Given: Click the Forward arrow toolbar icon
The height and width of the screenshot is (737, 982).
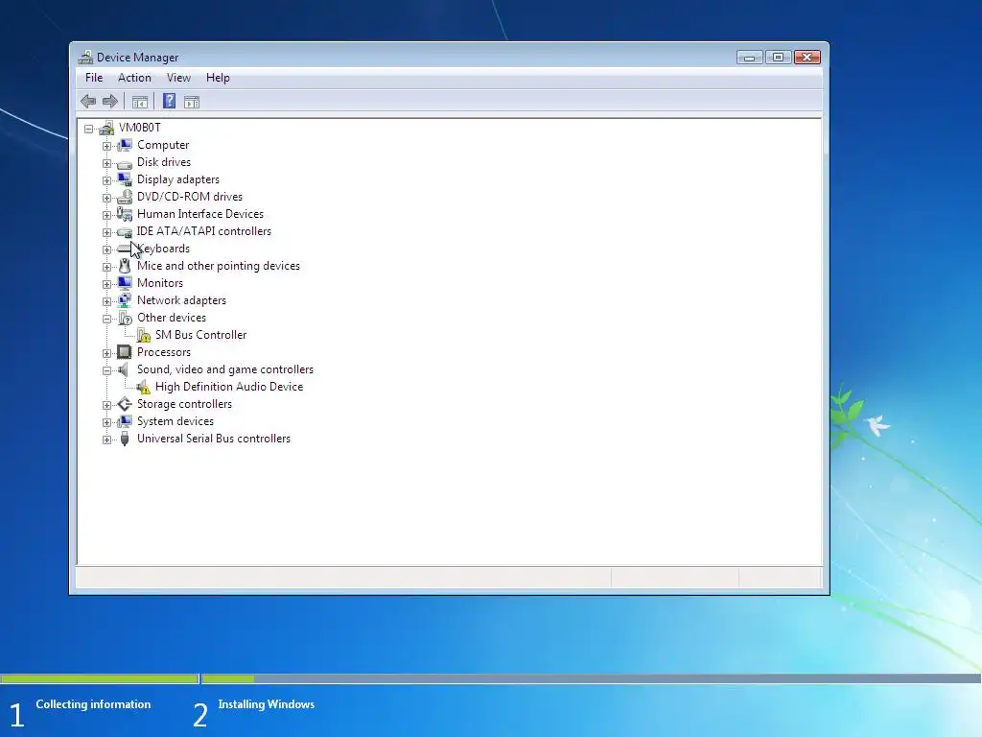Looking at the screenshot, I should coord(109,101).
